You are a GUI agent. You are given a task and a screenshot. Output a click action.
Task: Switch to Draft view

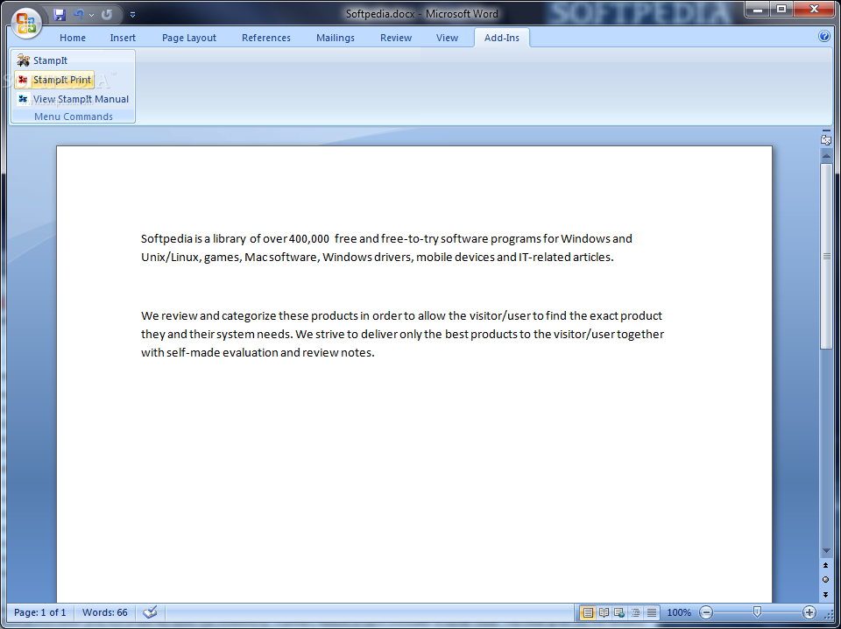pyautogui.click(x=651, y=612)
